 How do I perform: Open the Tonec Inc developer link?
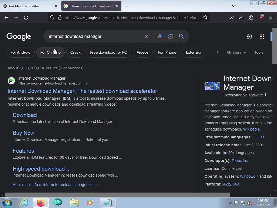pyautogui.click(x=240, y=161)
